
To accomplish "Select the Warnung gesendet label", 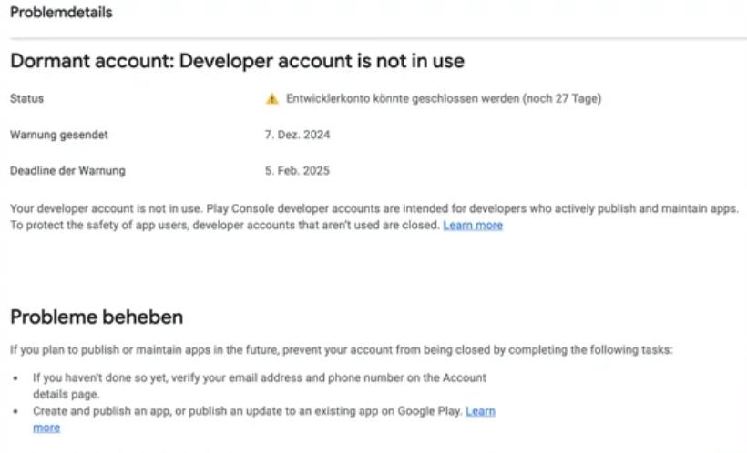I will 59,135.
